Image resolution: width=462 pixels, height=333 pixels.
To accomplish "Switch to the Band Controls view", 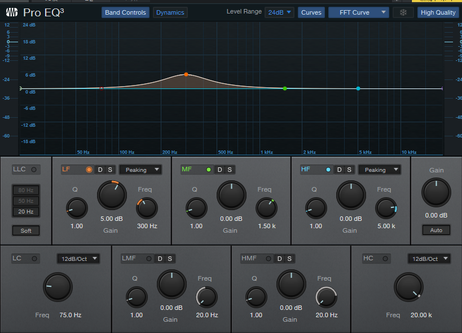I will click(x=126, y=12).
